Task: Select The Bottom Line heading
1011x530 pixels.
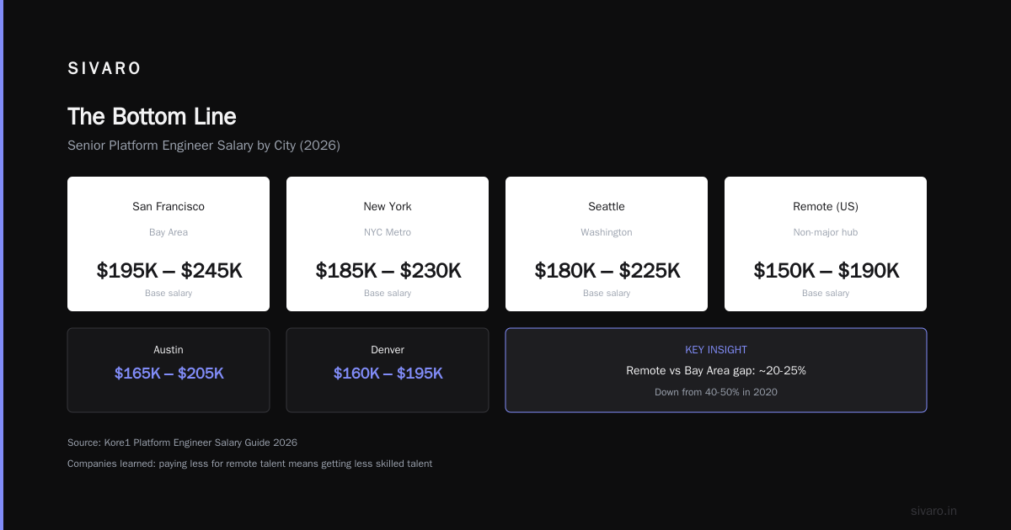Action: (152, 116)
